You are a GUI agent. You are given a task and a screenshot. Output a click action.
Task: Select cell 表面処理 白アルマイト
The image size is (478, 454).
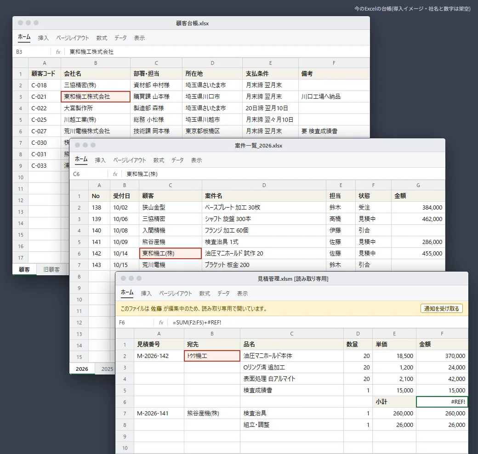click(x=292, y=379)
